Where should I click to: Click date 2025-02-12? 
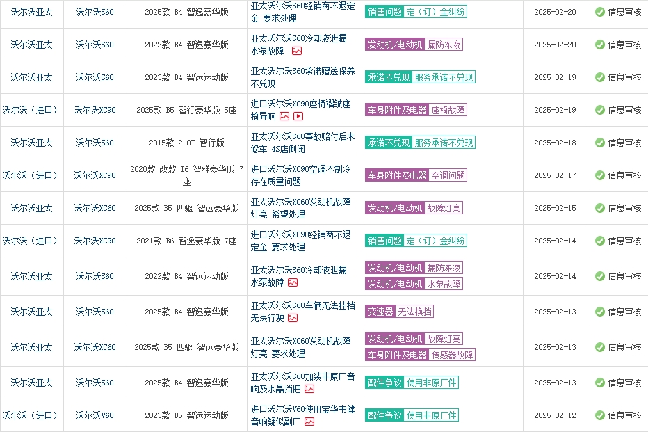555,415
